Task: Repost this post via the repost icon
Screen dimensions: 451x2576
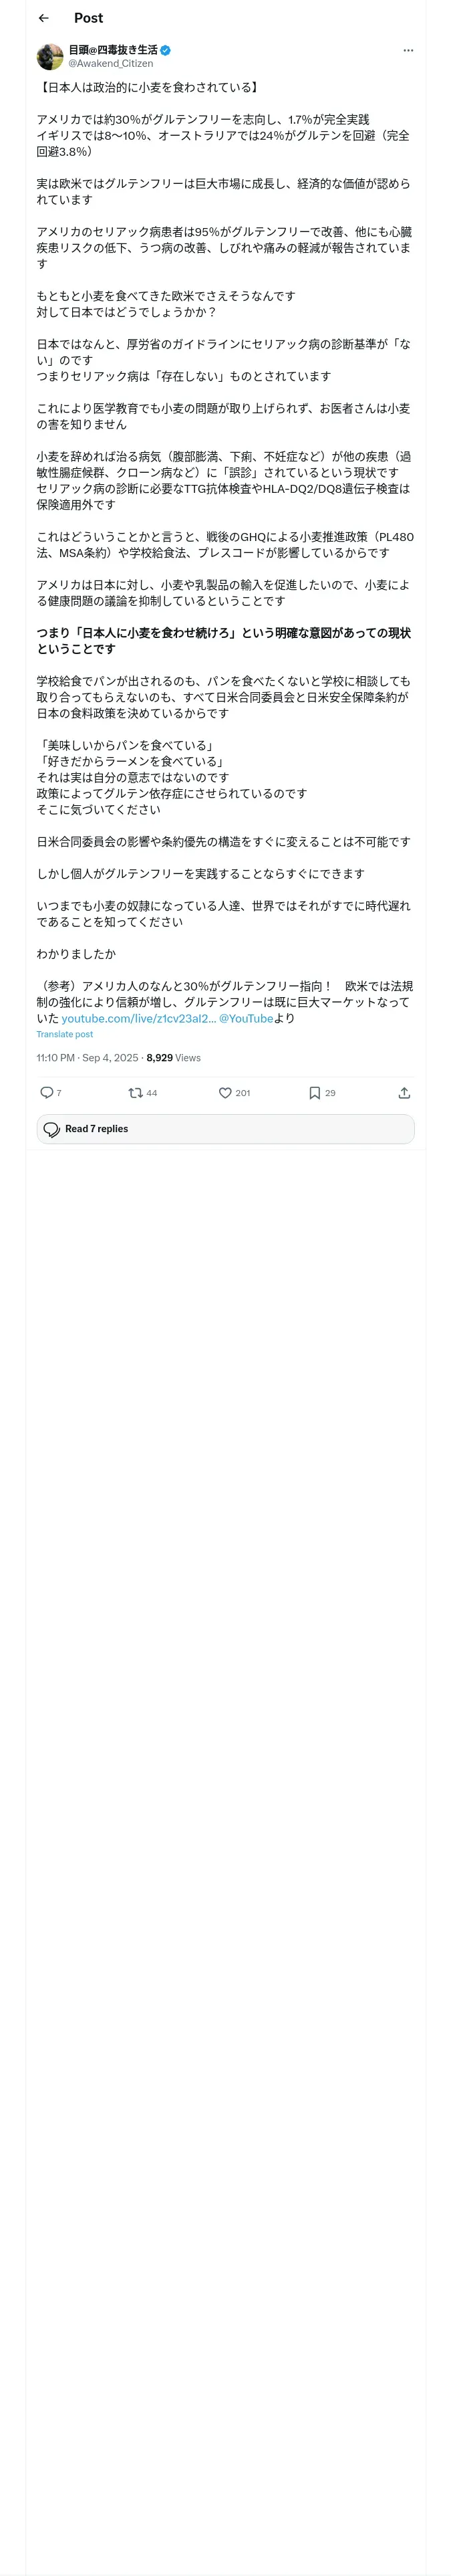Action: [x=135, y=1092]
